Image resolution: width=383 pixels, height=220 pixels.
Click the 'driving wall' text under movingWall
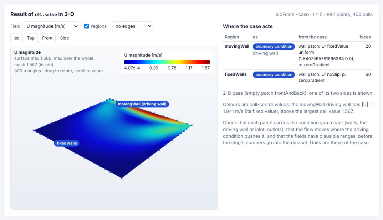265,53
